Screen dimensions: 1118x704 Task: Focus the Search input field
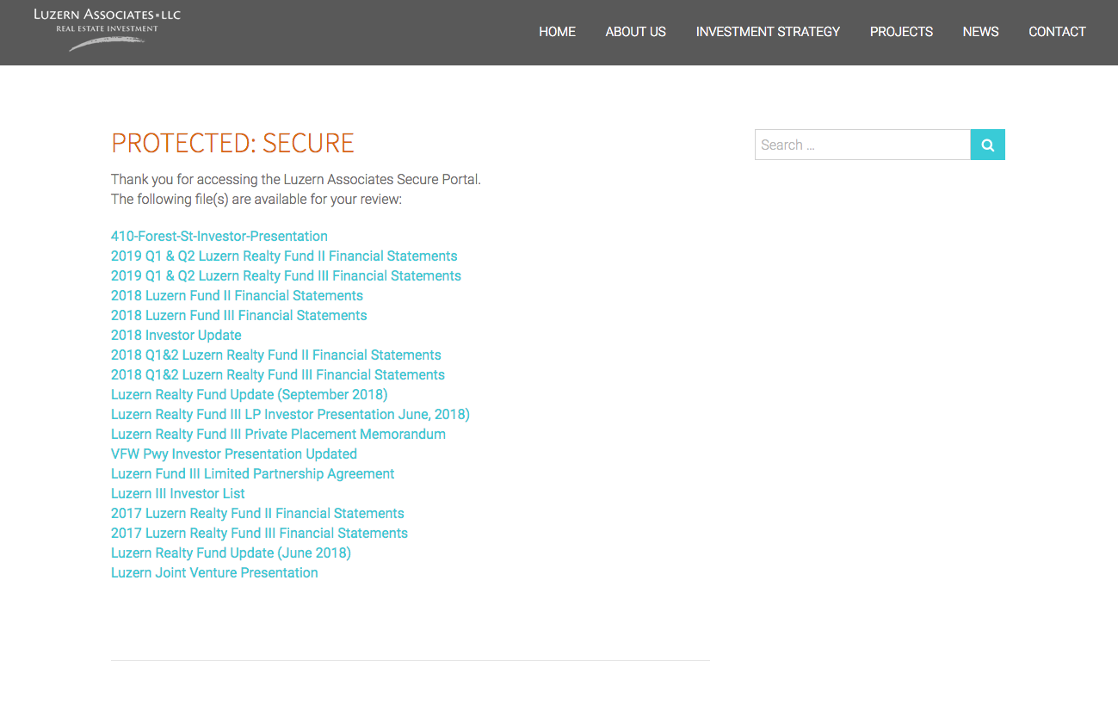tap(862, 145)
